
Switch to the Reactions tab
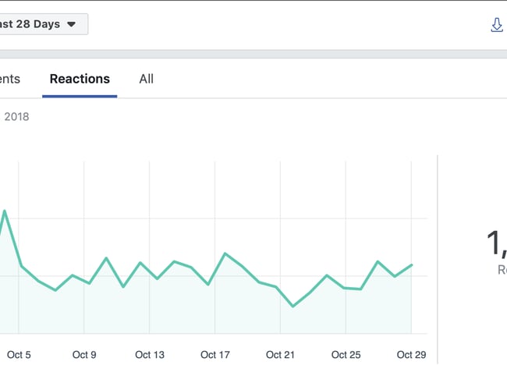80,79
